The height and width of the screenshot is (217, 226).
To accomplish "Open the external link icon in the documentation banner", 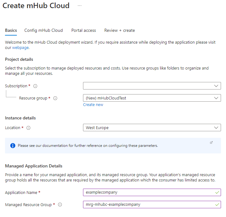I will pos(211,142).
